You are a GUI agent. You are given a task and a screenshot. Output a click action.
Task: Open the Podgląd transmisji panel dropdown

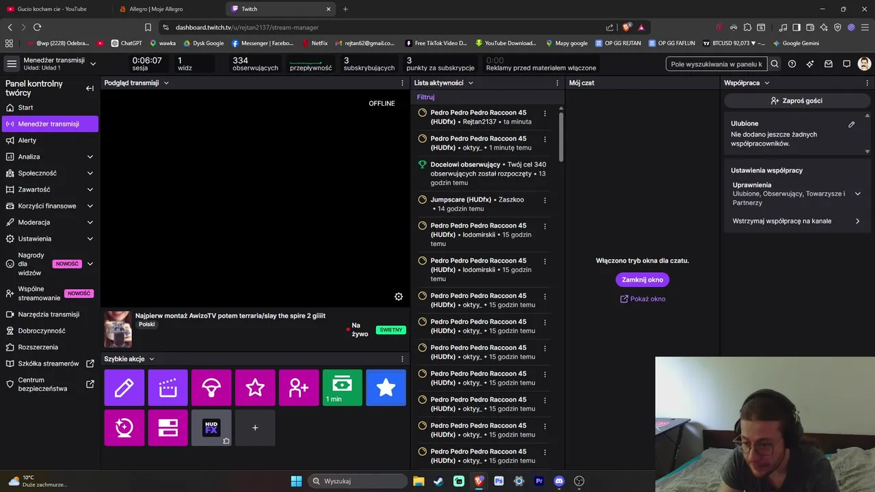click(166, 83)
